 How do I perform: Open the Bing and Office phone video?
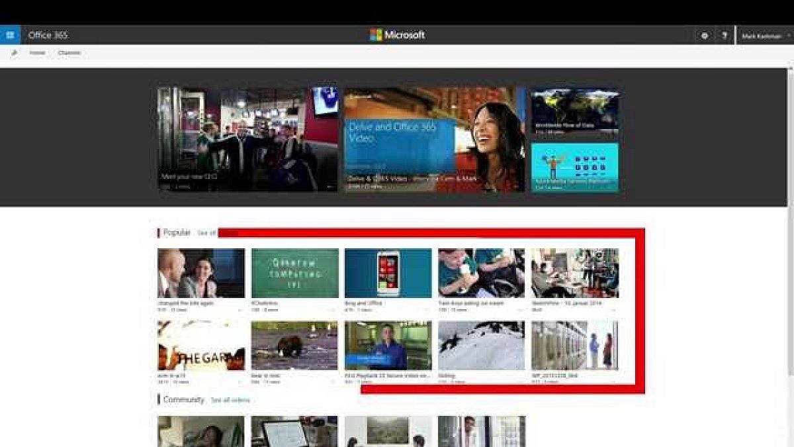click(x=388, y=273)
